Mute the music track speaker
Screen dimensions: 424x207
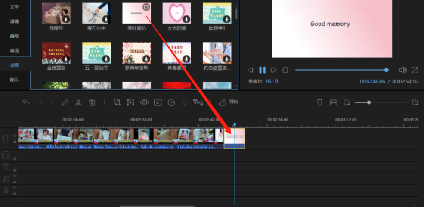point(15,176)
